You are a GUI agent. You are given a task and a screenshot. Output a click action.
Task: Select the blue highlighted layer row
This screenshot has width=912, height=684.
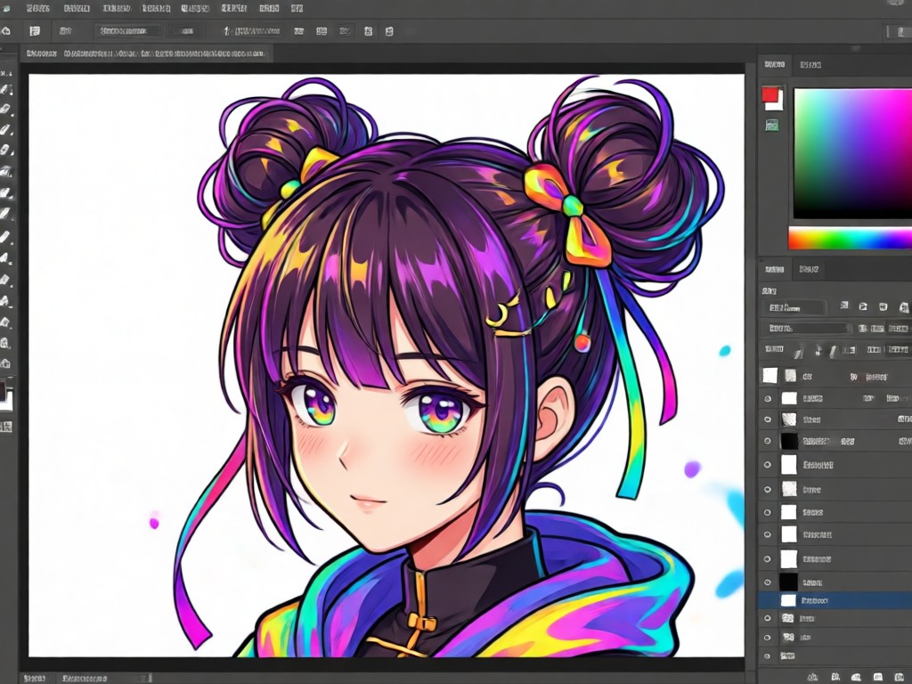click(835, 600)
